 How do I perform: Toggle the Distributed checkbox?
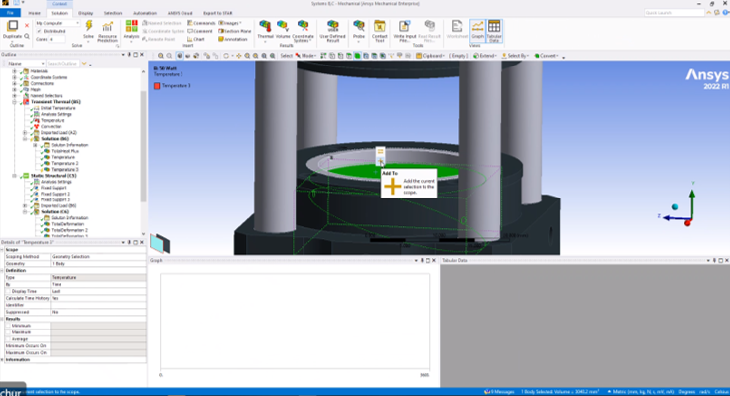click(39, 31)
